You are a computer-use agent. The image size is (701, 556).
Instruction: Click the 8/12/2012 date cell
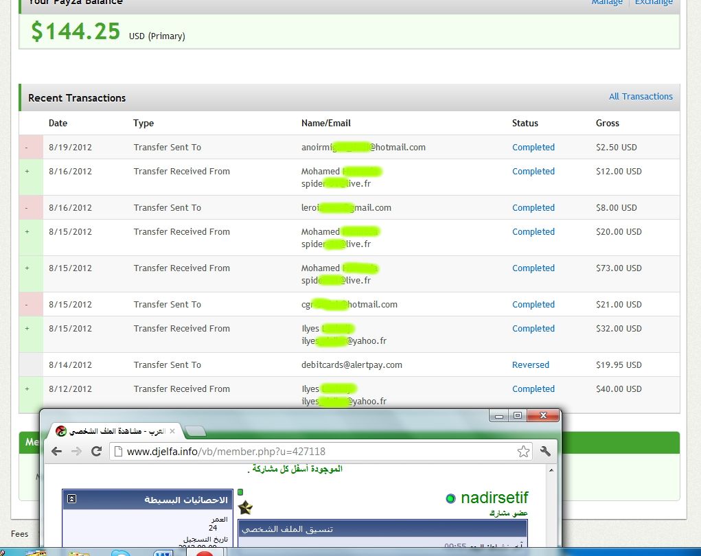point(70,389)
